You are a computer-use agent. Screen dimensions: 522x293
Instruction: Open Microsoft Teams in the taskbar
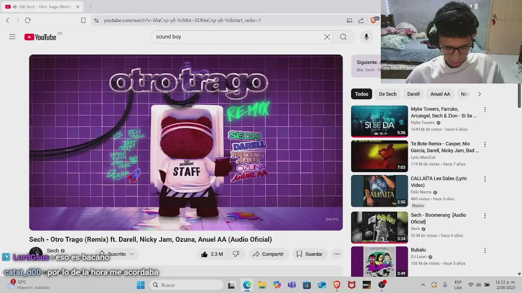tap(292, 285)
